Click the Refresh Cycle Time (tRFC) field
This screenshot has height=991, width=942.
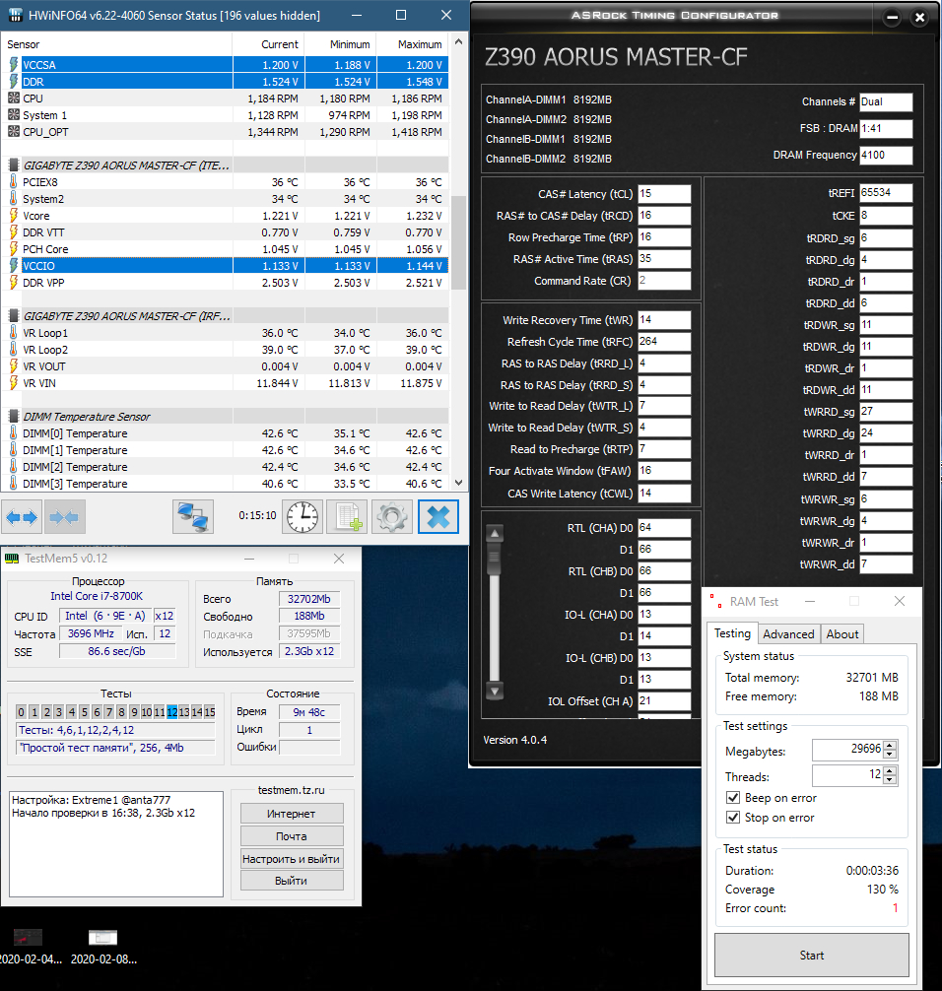point(664,341)
